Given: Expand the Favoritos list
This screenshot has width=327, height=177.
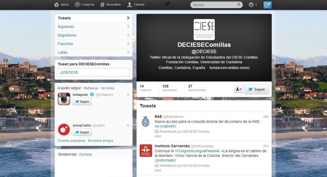Looking at the screenshot, I should [x=93, y=44].
